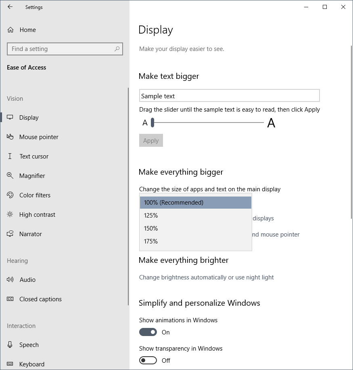This screenshot has height=370, width=353.
Task: Open Color filters palette icon
Action: [10, 195]
